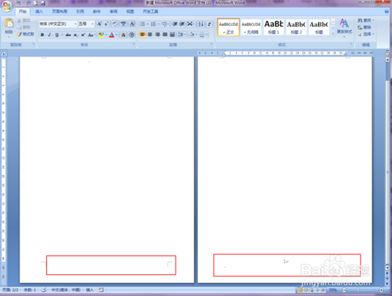Viewport: 392px width, 296px height.
Task: Open the font size dropdown
Action: 93,24
